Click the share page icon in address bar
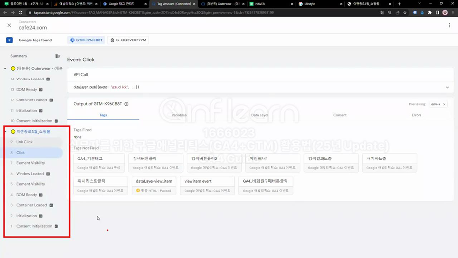The height and width of the screenshot is (258, 458). point(397,13)
